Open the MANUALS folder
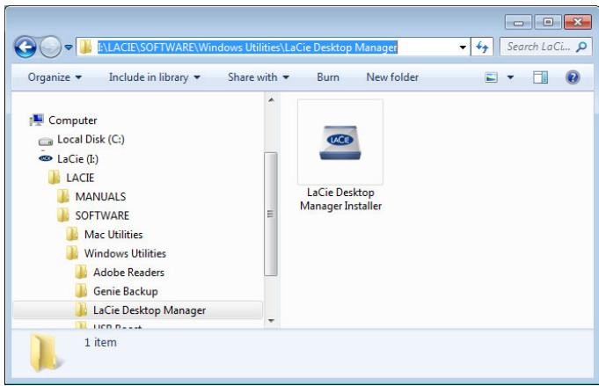This screenshot has width=599, height=386. click(x=100, y=197)
